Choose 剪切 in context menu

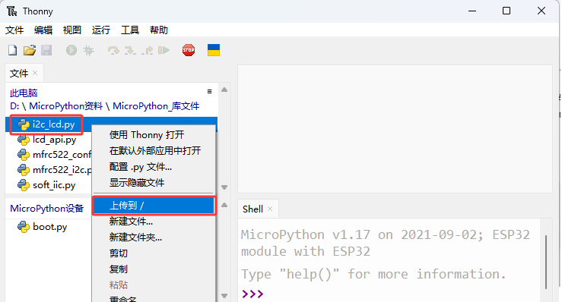point(154,253)
